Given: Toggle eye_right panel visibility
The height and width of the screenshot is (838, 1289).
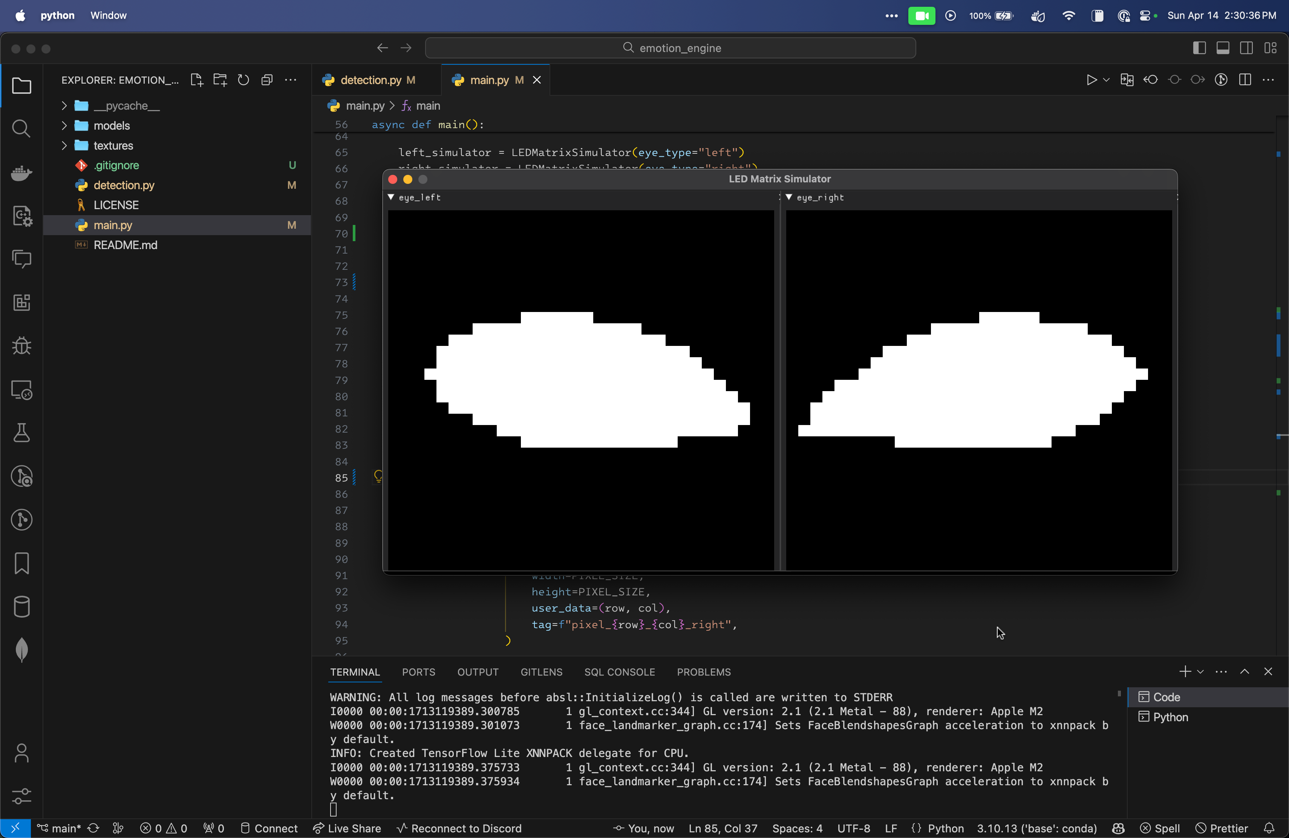Looking at the screenshot, I should coord(789,197).
